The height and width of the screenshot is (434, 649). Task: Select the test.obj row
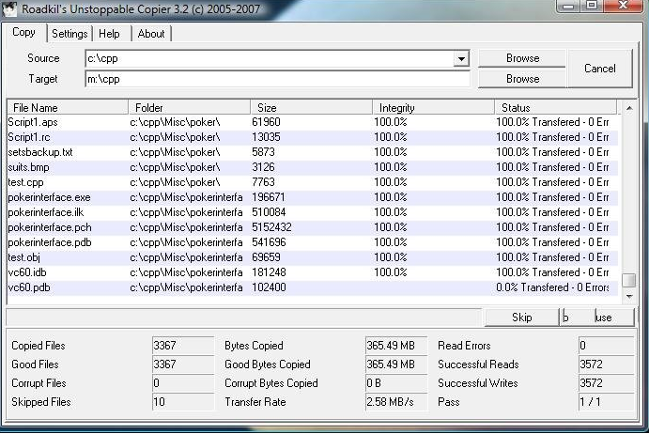pyautogui.click(x=313, y=257)
